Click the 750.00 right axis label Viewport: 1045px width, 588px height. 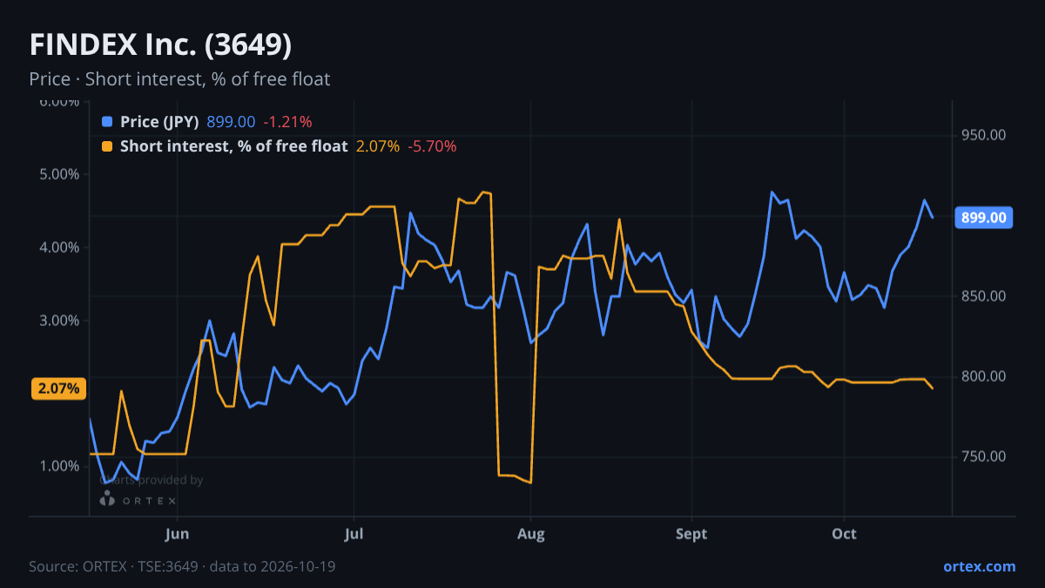click(984, 456)
